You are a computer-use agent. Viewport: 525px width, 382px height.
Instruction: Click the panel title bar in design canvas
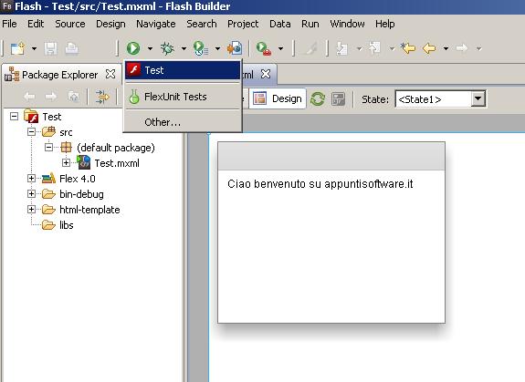(331, 157)
